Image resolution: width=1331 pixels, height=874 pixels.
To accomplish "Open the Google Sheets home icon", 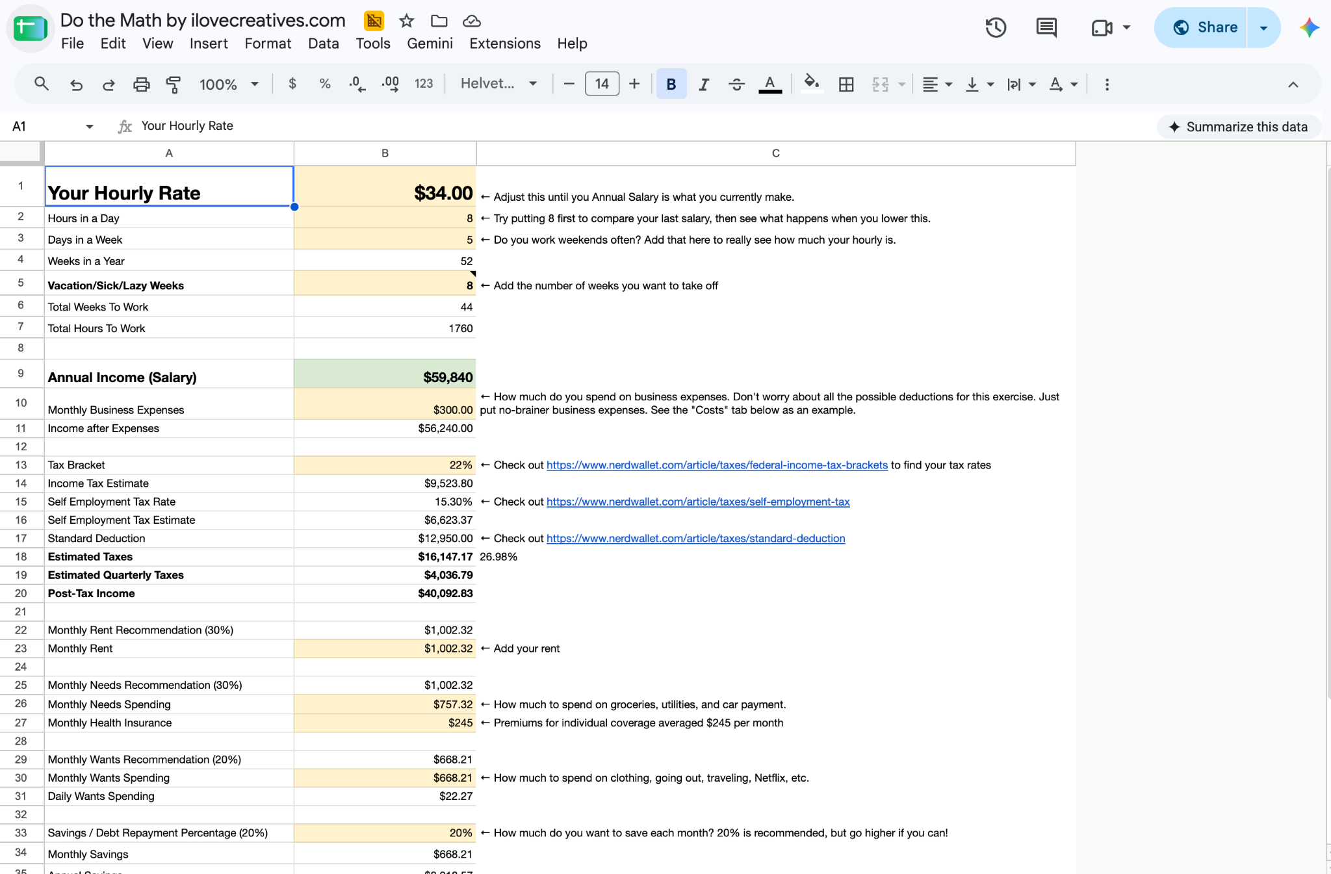I will click(x=30, y=29).
